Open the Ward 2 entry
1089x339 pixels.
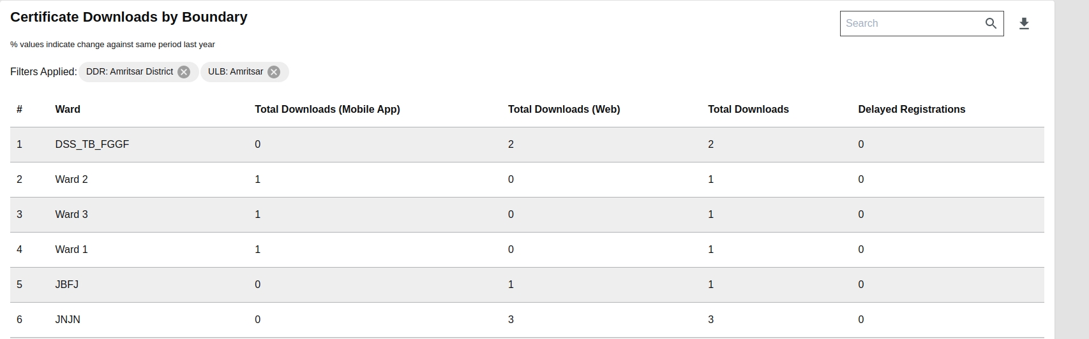(71, 180)
